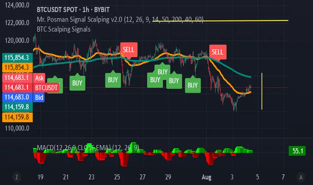Click date 29 on the time axis
The height and width of the screenshot is (185, 313).
(x=168, y=177)
